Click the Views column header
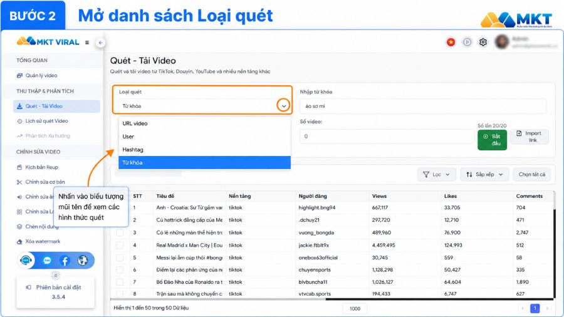564x317 pixels. tap(379, 196)
